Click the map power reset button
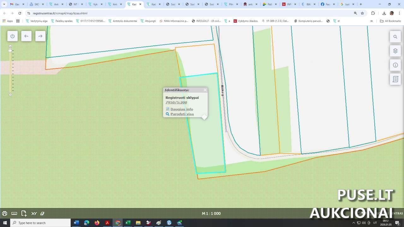 (x=12, y=36)
